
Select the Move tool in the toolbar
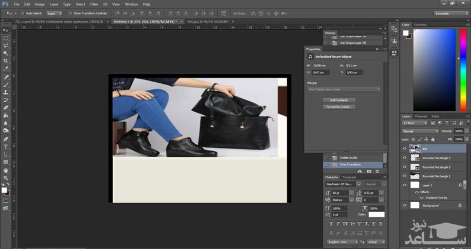[x=6, y=29]
